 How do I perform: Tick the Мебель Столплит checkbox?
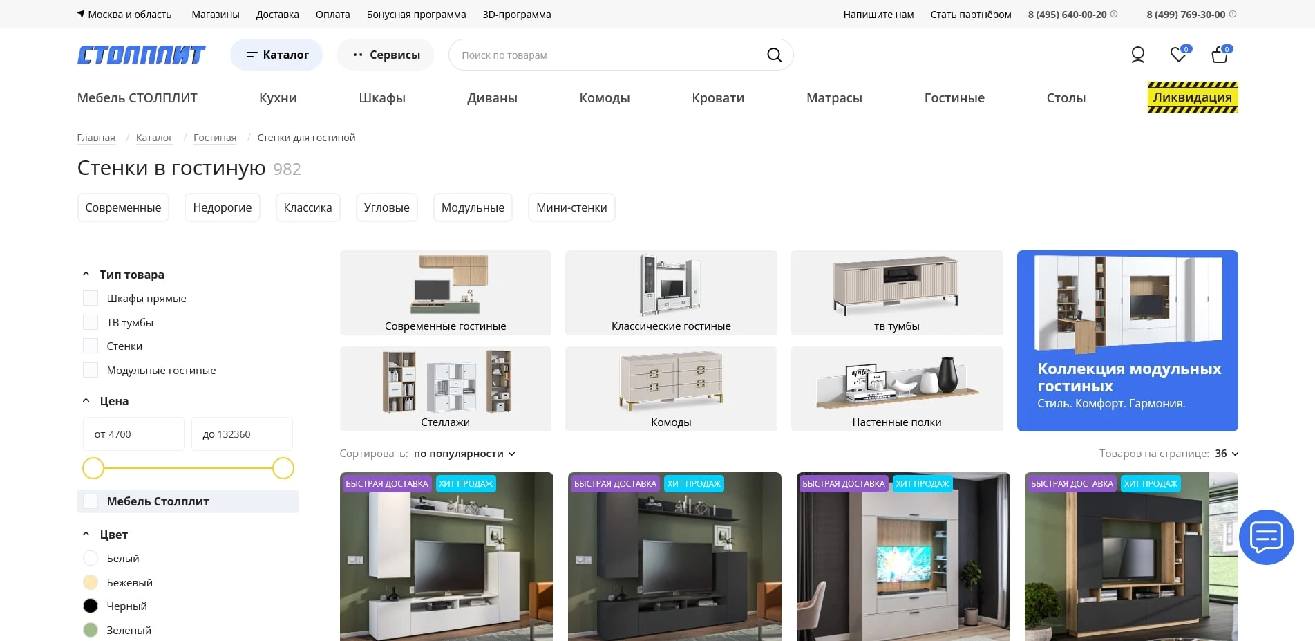click(91, 501)
